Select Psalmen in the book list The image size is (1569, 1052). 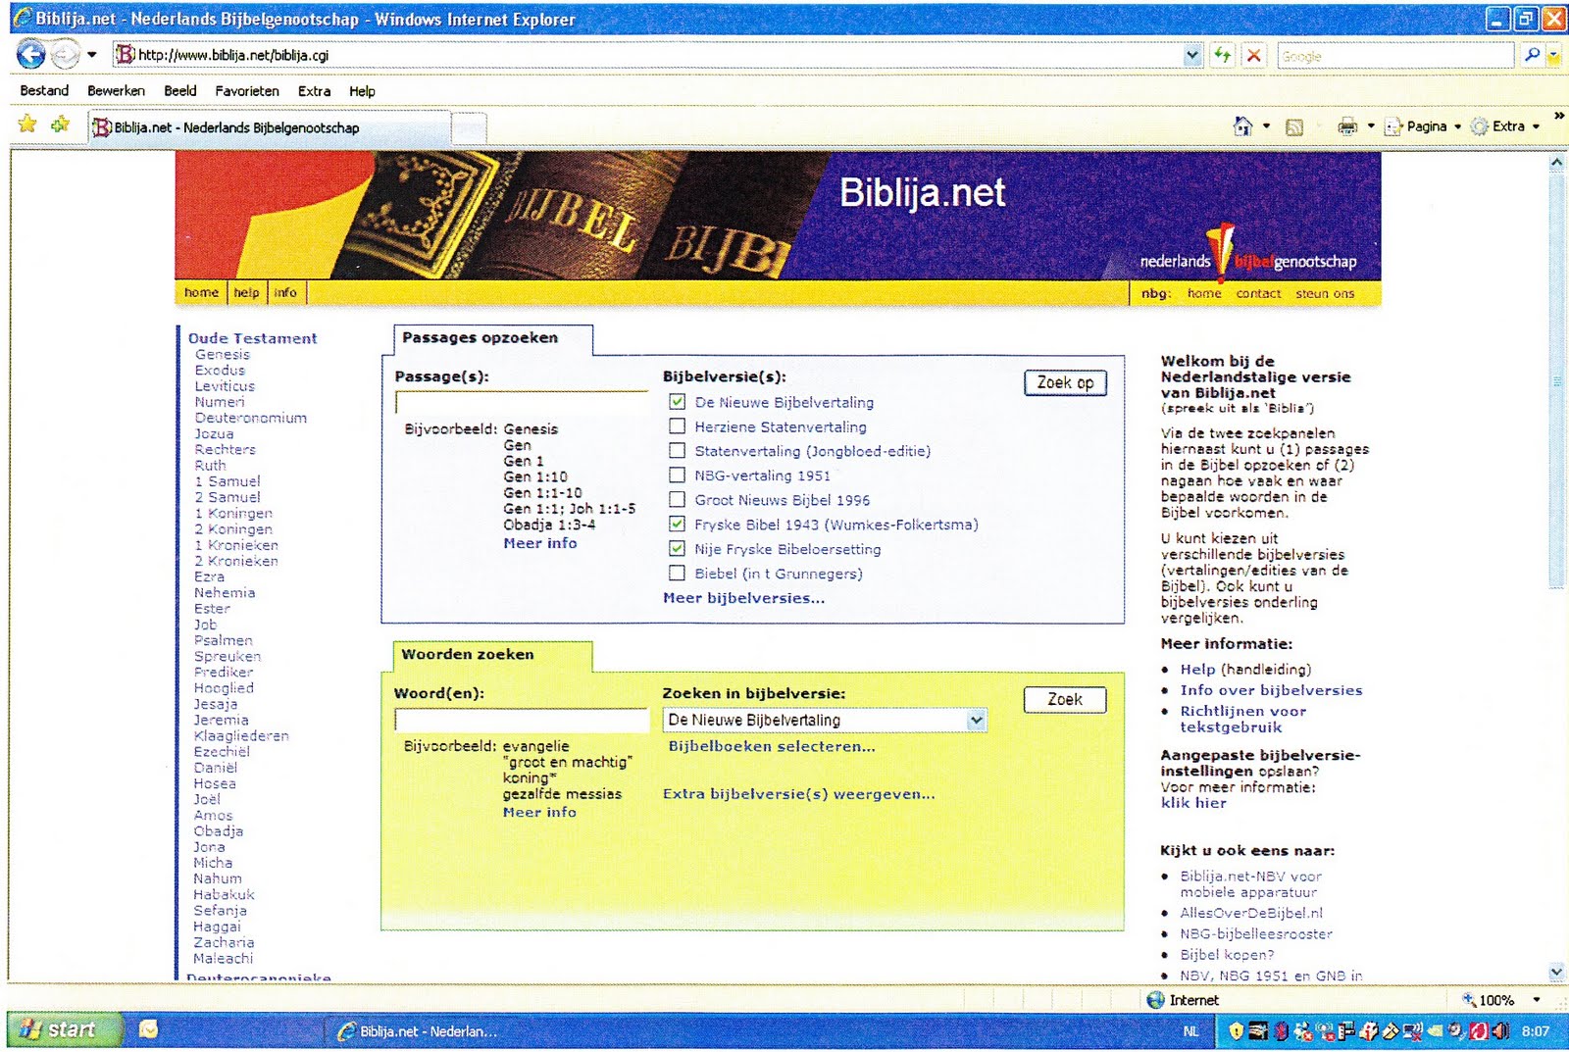point(224,640)
